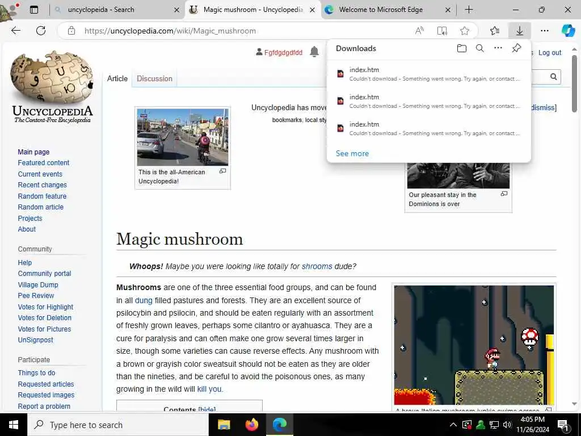Open Village Dump link
This screenshot has width=581, height=436.
click(x=38, y=285)
